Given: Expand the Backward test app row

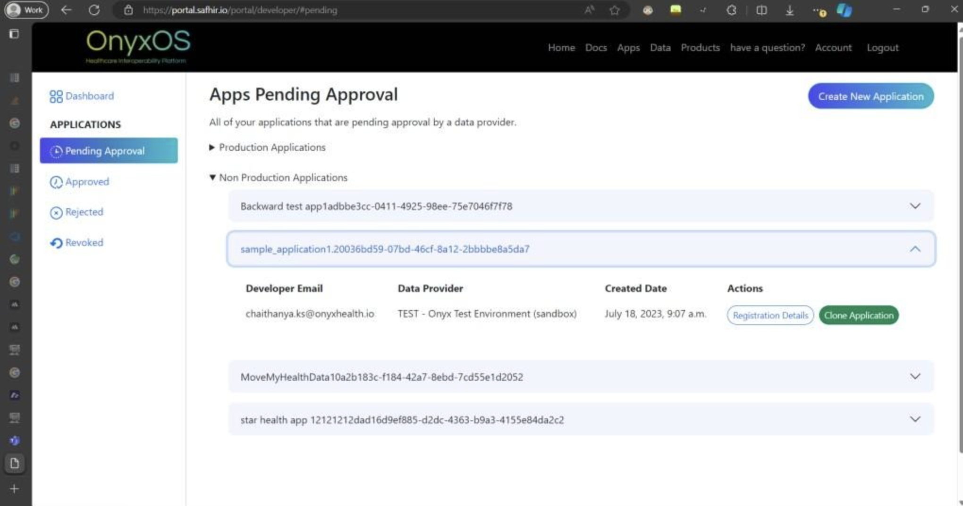Looking at the screenshot, I should tap(915, 206).
